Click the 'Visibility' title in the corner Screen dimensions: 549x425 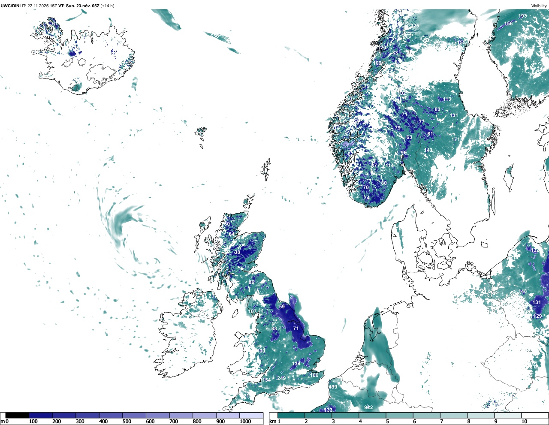pos(539,6)
